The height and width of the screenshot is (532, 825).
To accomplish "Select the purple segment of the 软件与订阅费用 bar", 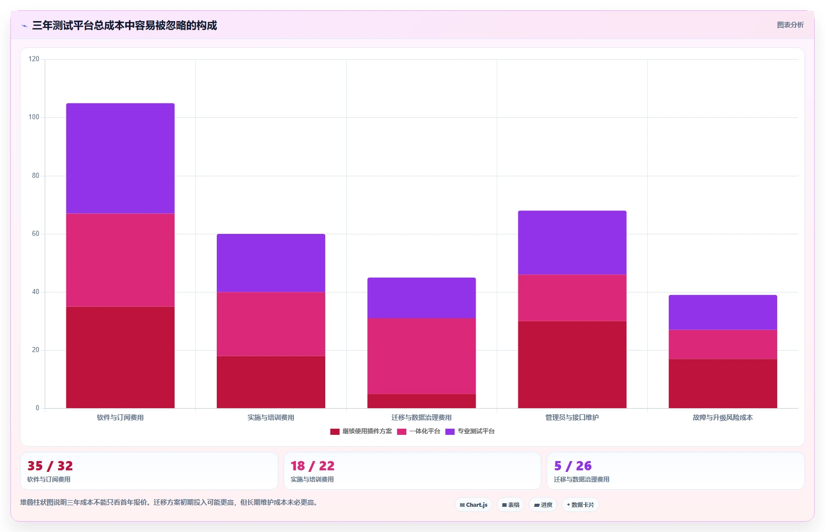I will pyautogui.click(x=120, y=158).
